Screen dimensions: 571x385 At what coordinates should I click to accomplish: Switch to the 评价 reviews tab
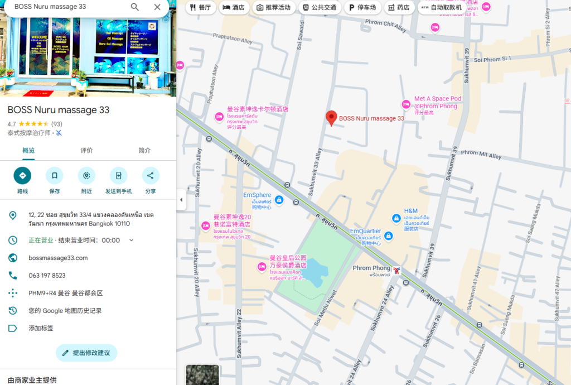tap(86, 151)
